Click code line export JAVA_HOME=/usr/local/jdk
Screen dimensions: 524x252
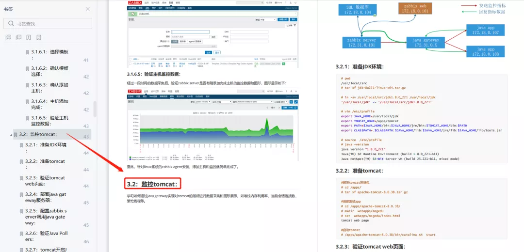pos(370,116)
